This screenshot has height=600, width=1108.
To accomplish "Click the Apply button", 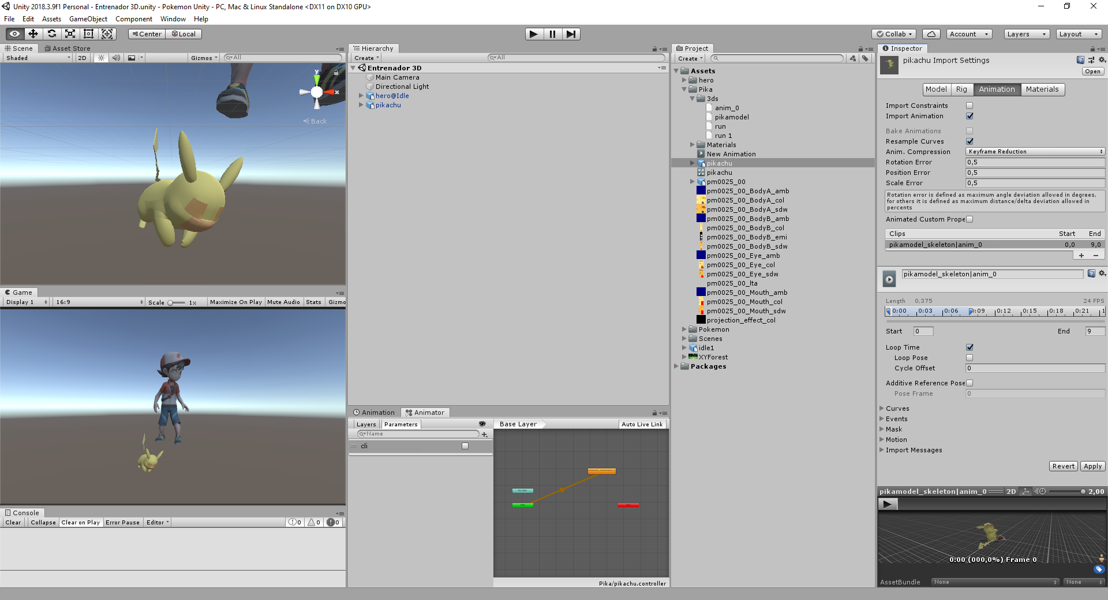I will point(1092,466).
